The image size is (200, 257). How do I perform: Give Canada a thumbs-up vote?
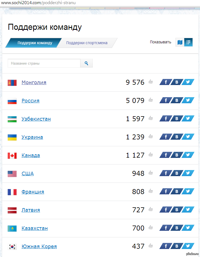pos(151,154)
